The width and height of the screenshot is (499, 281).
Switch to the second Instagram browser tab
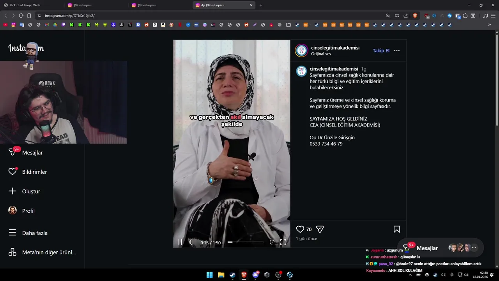96,5
